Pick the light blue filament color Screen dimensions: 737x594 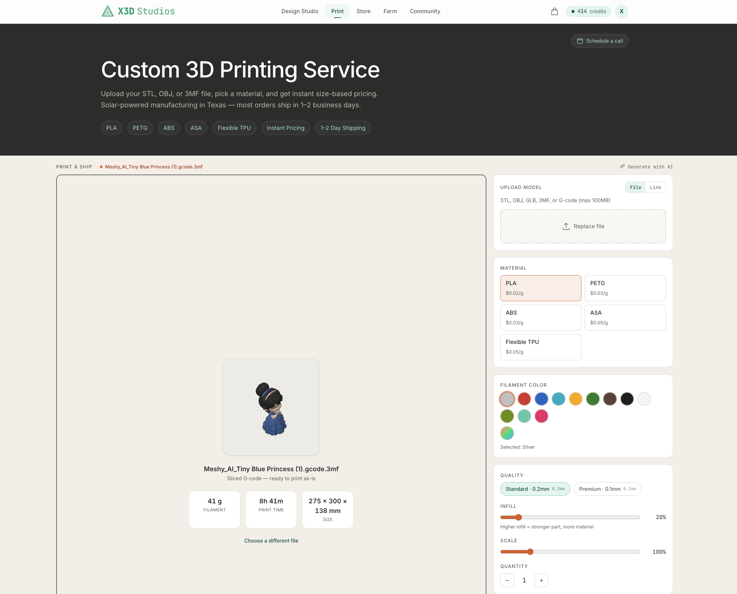(x=558, y=399)
